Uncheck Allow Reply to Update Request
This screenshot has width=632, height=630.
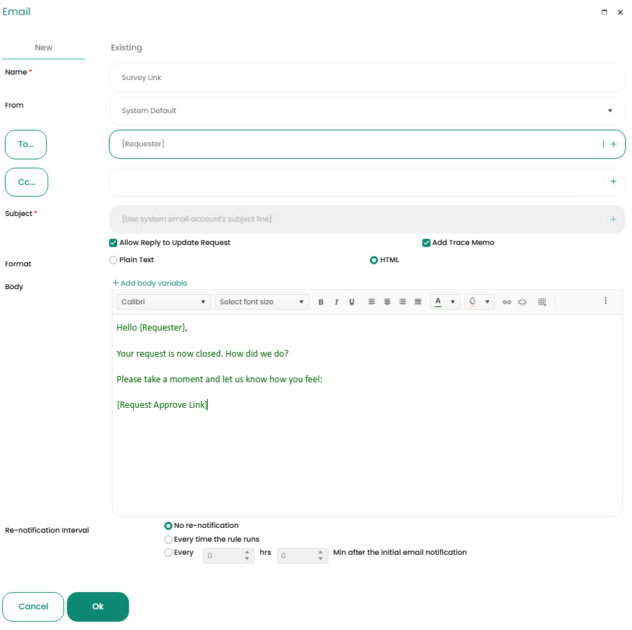click(113, 243)
